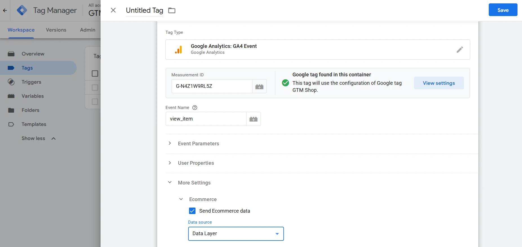Expand Event Parameters section
This screenshot has height=247, width=522.
tap(170, 143)
